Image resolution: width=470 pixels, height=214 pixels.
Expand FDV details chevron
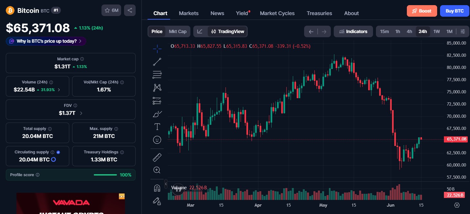[x=81, y=113]
